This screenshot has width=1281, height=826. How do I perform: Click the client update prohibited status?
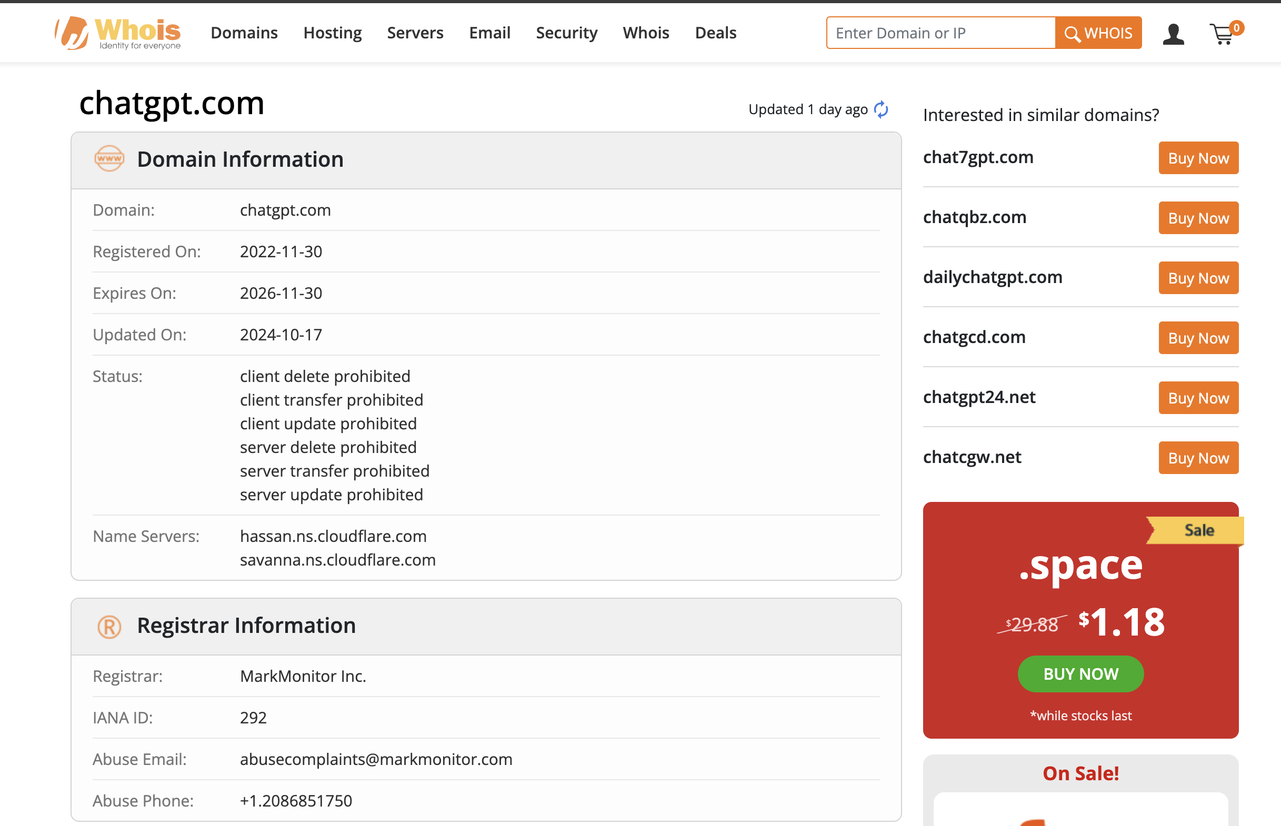(328, 424)
